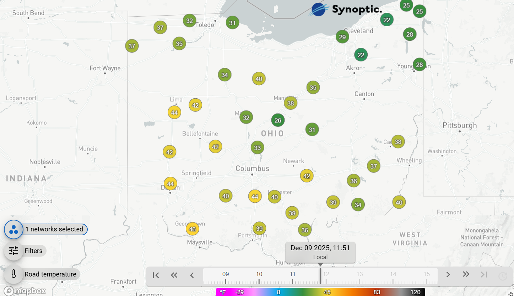Select the Road temperature thermometer icon
This screenshot has height=296, width=514.
13,274
